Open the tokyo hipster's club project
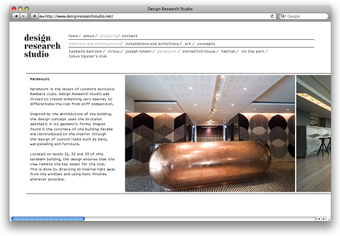The height and width of the screenshot is (236, 340). [88, 56]
